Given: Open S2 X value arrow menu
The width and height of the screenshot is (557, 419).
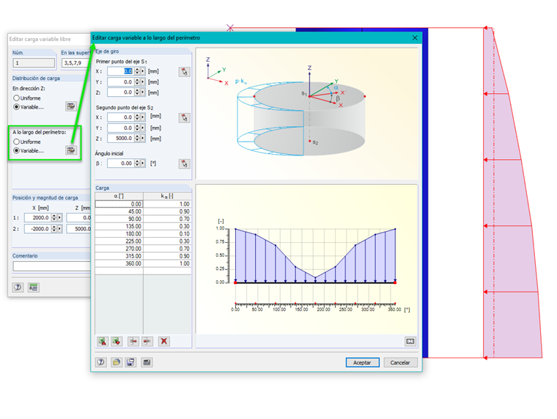Looking at the screenshot, I should (143, 117).
